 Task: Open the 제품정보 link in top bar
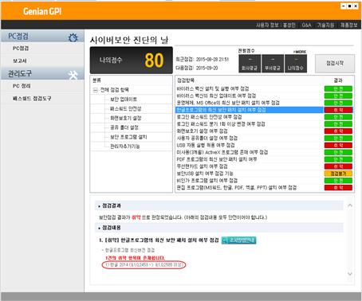[349, 25]
